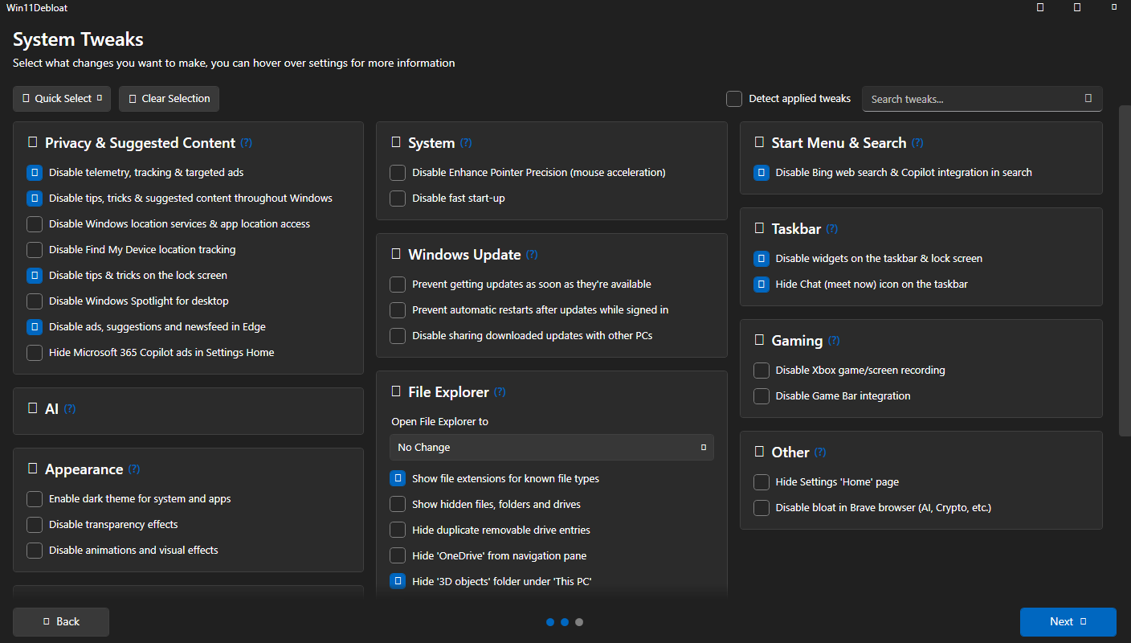Check Disable animations and visual effects

[35, 551]
